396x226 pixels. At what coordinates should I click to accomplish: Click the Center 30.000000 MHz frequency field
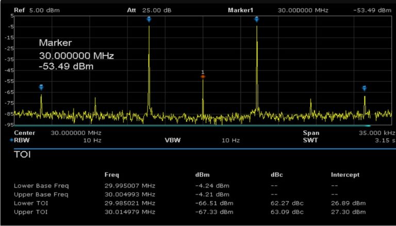[76, 133]
